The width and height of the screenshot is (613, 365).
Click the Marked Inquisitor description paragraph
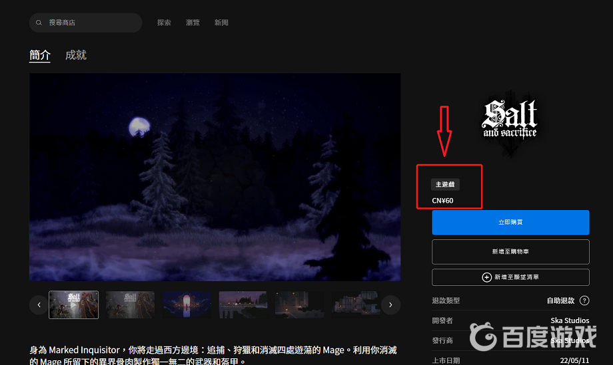(213, 355)
